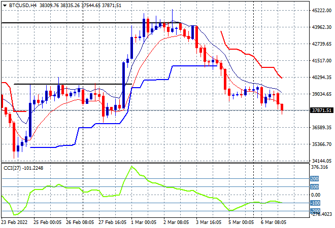Screen dimensions: 335x228
Task: Click the current price tag 37871.51
Action: point(321,110)
